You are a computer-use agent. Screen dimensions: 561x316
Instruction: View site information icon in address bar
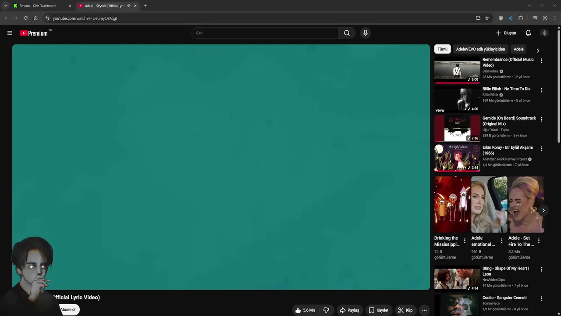click(47, 18)
